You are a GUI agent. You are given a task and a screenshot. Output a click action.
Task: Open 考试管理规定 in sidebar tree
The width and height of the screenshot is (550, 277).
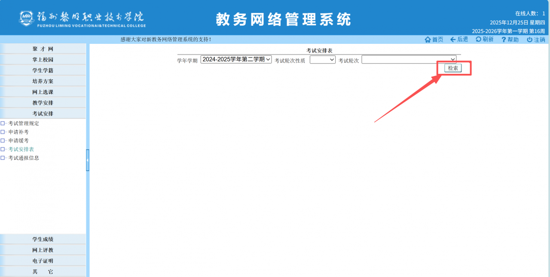(x=24, y=123)
